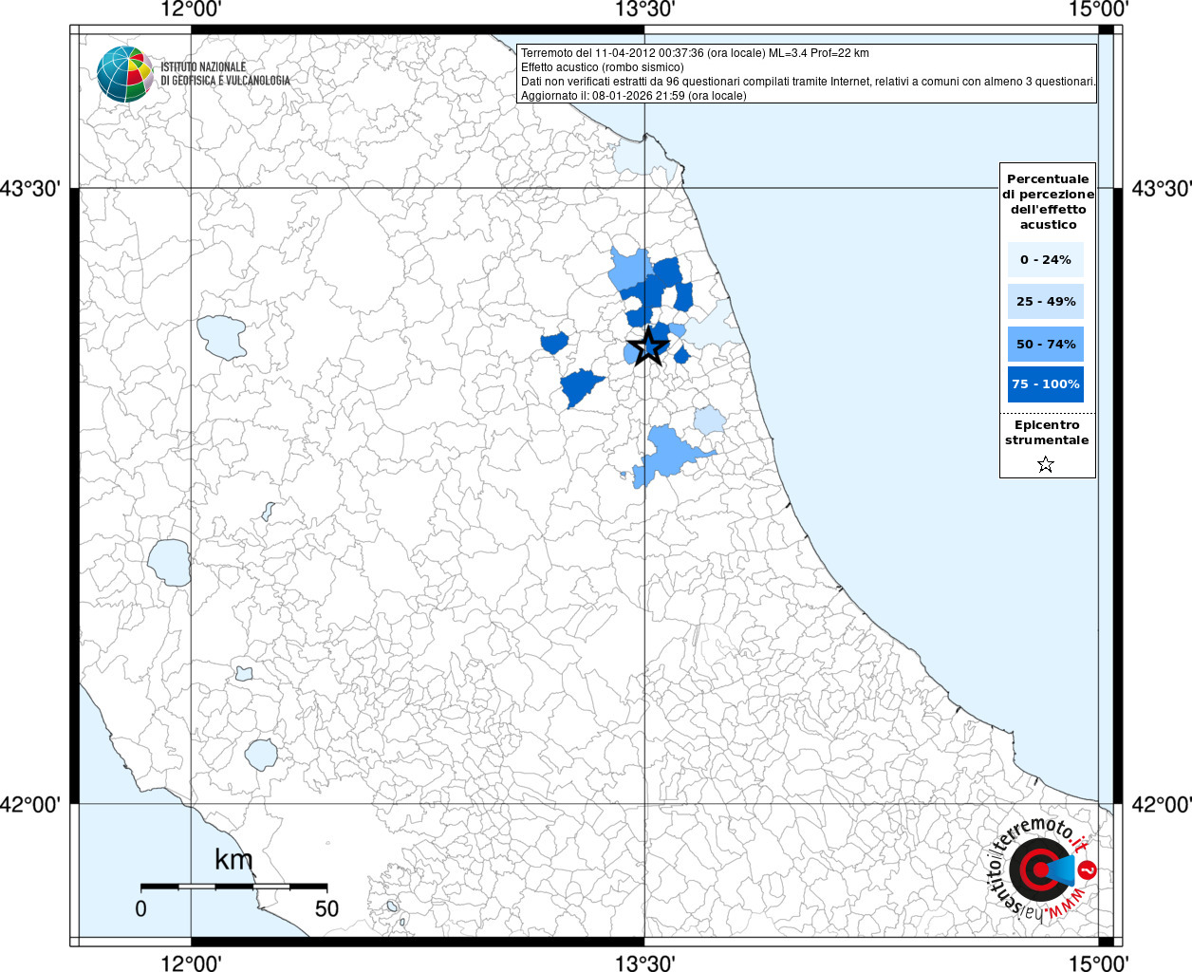Click the epicenter star on the map
This screenshot has width=1192, height=972.
click(x=648, y=346)
